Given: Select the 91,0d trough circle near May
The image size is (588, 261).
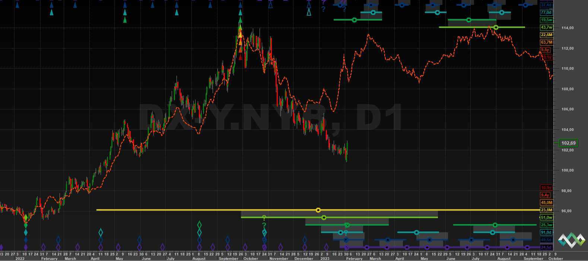Looking at the screenshot, I should pyautogui.click(x=416, y=232).
